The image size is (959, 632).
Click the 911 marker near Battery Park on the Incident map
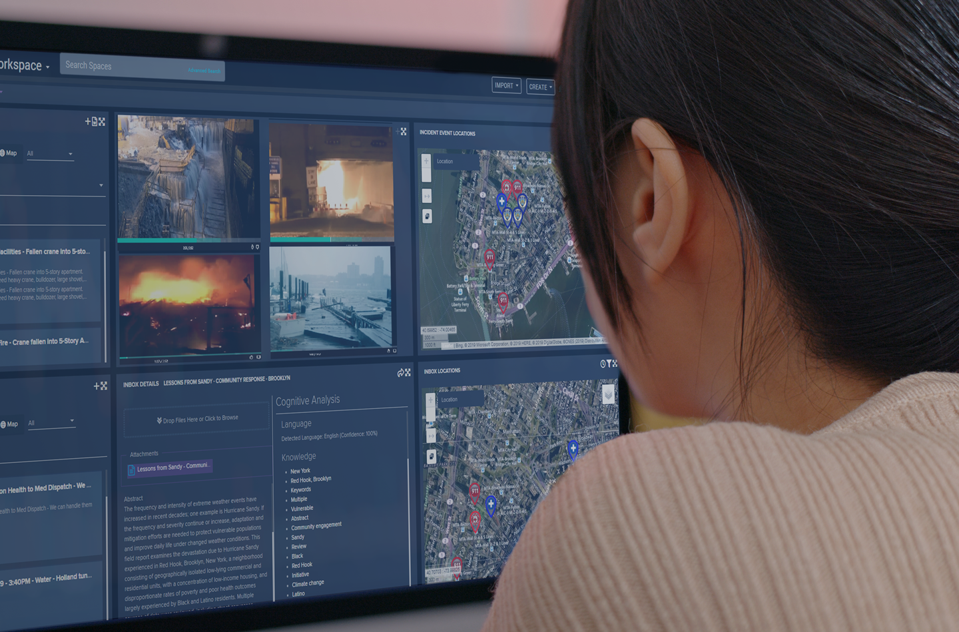pos(489,259)
